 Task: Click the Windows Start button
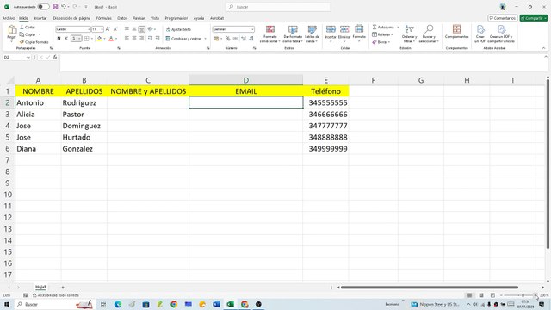coord(7,304)
